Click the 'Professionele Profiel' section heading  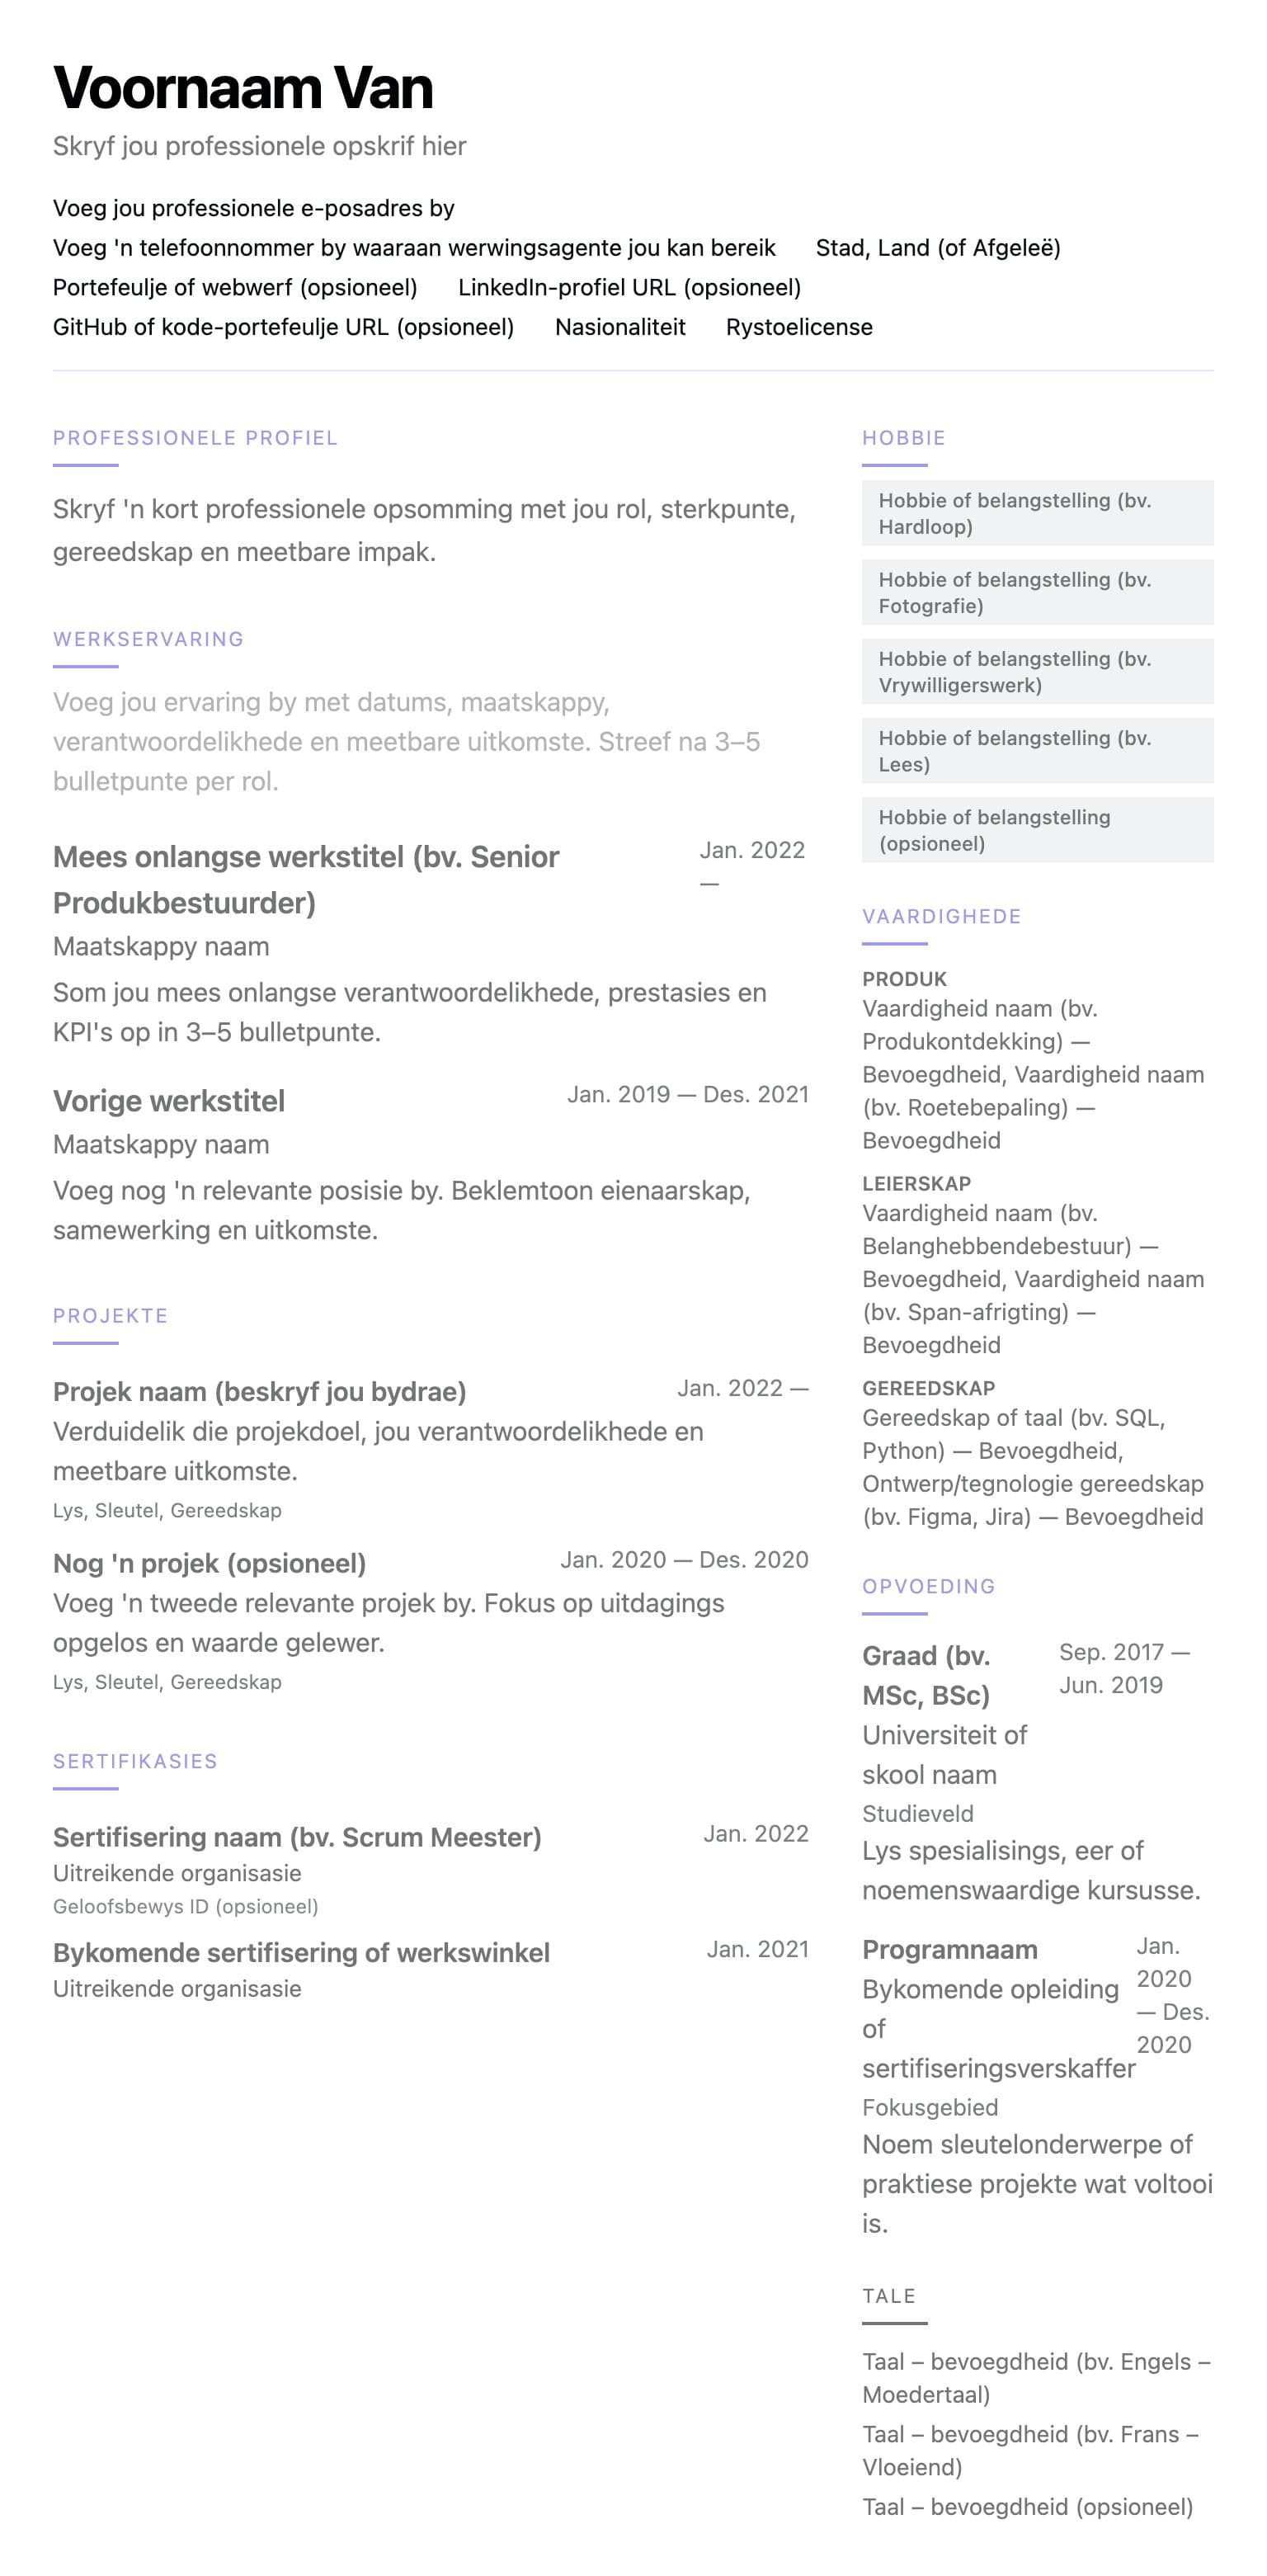(195, 438)
